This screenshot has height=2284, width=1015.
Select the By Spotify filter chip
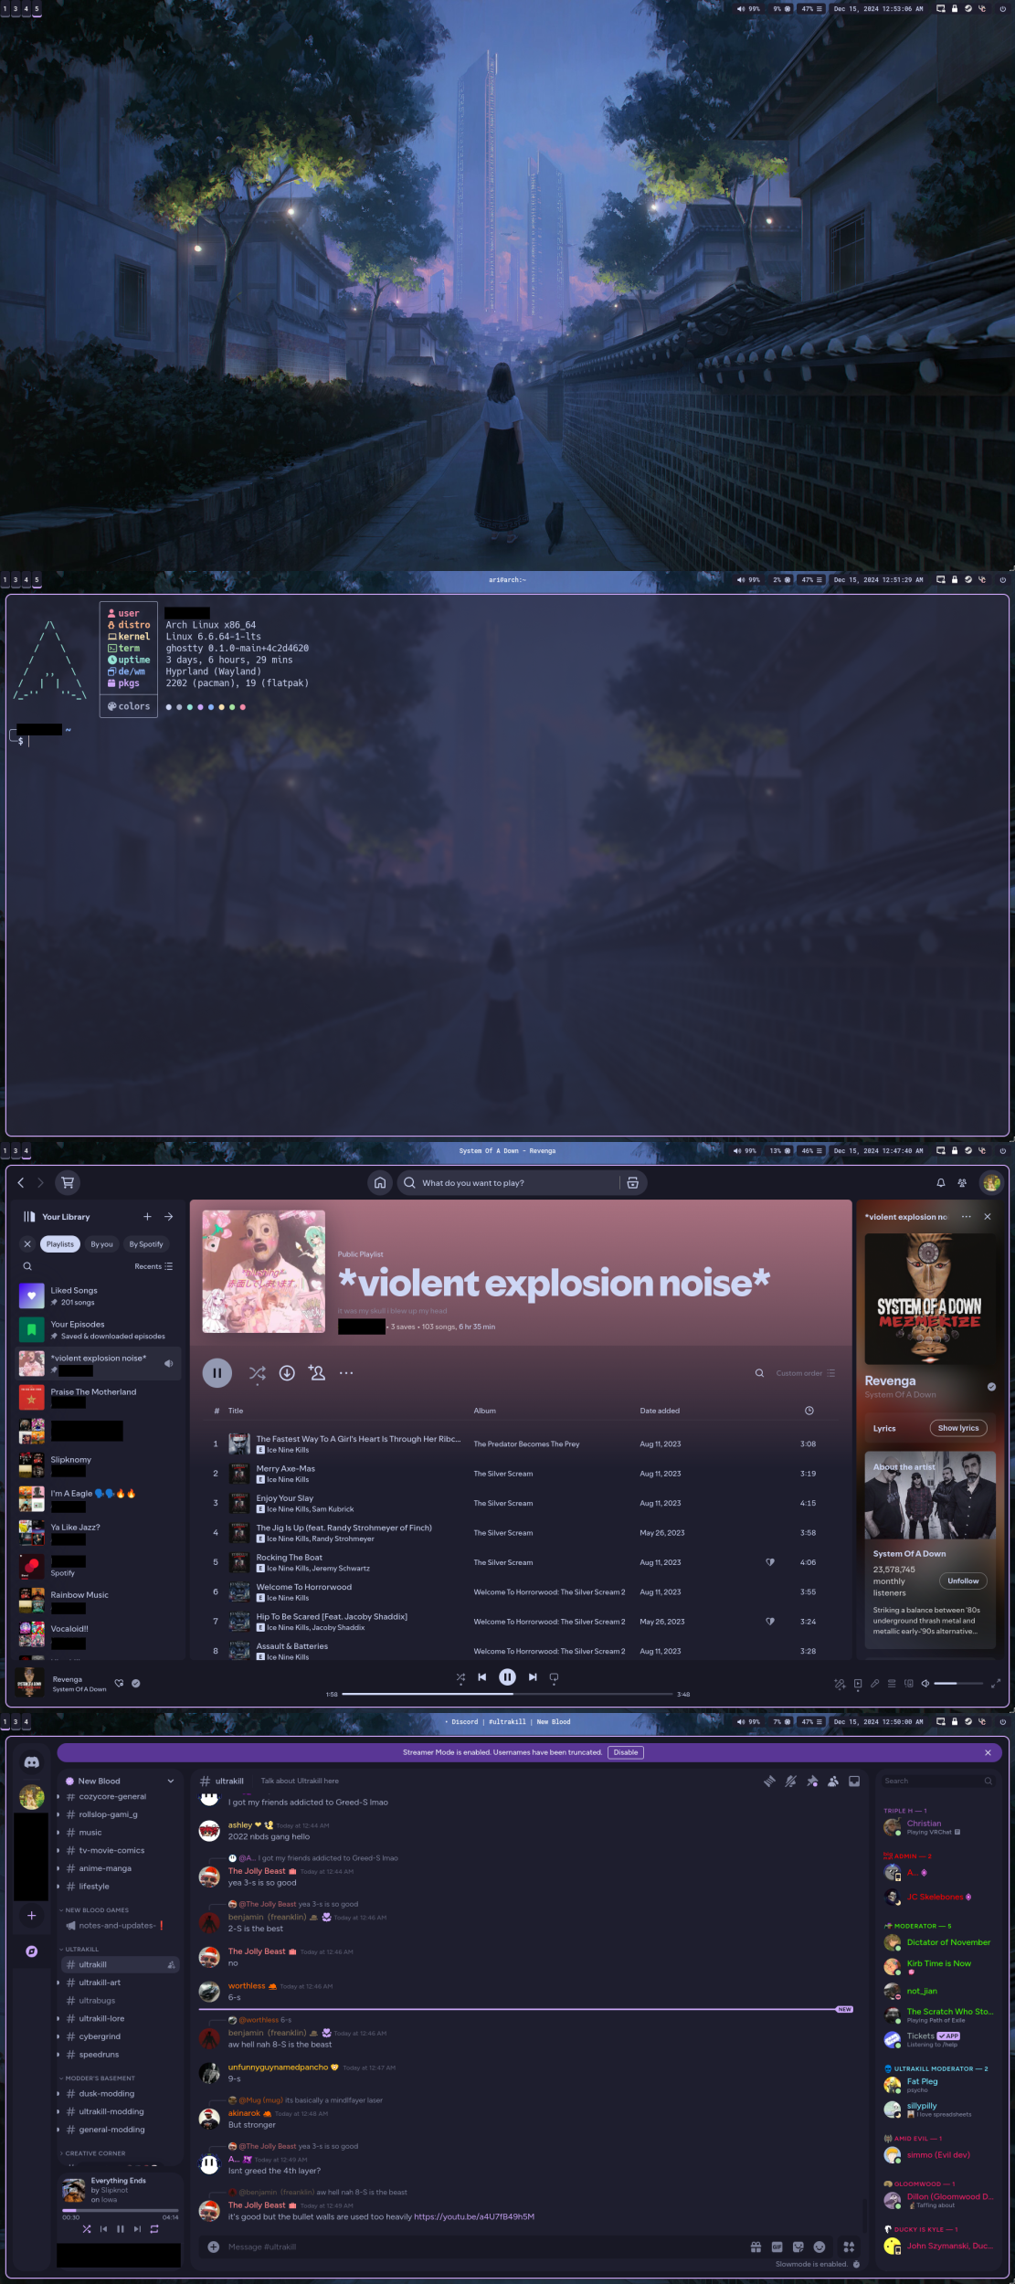click(146, 1244)
